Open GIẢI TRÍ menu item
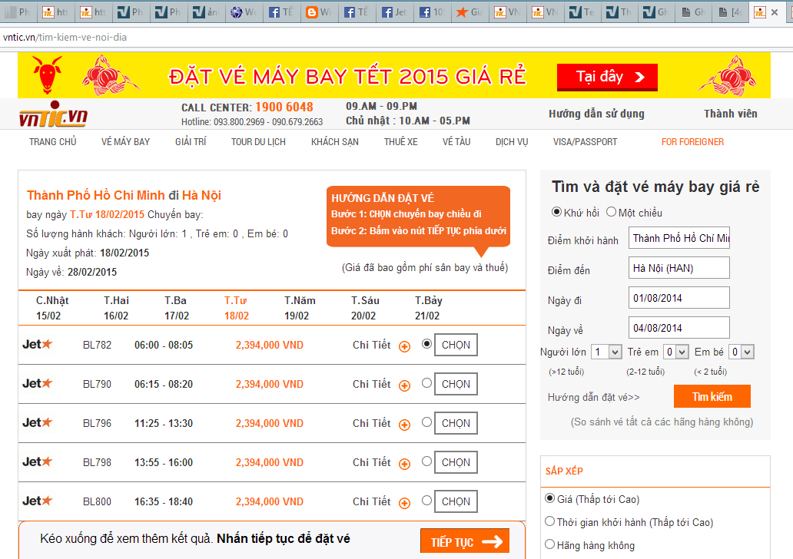The width and height of the screenshot is (793, 559). click(x=191, y=142)
